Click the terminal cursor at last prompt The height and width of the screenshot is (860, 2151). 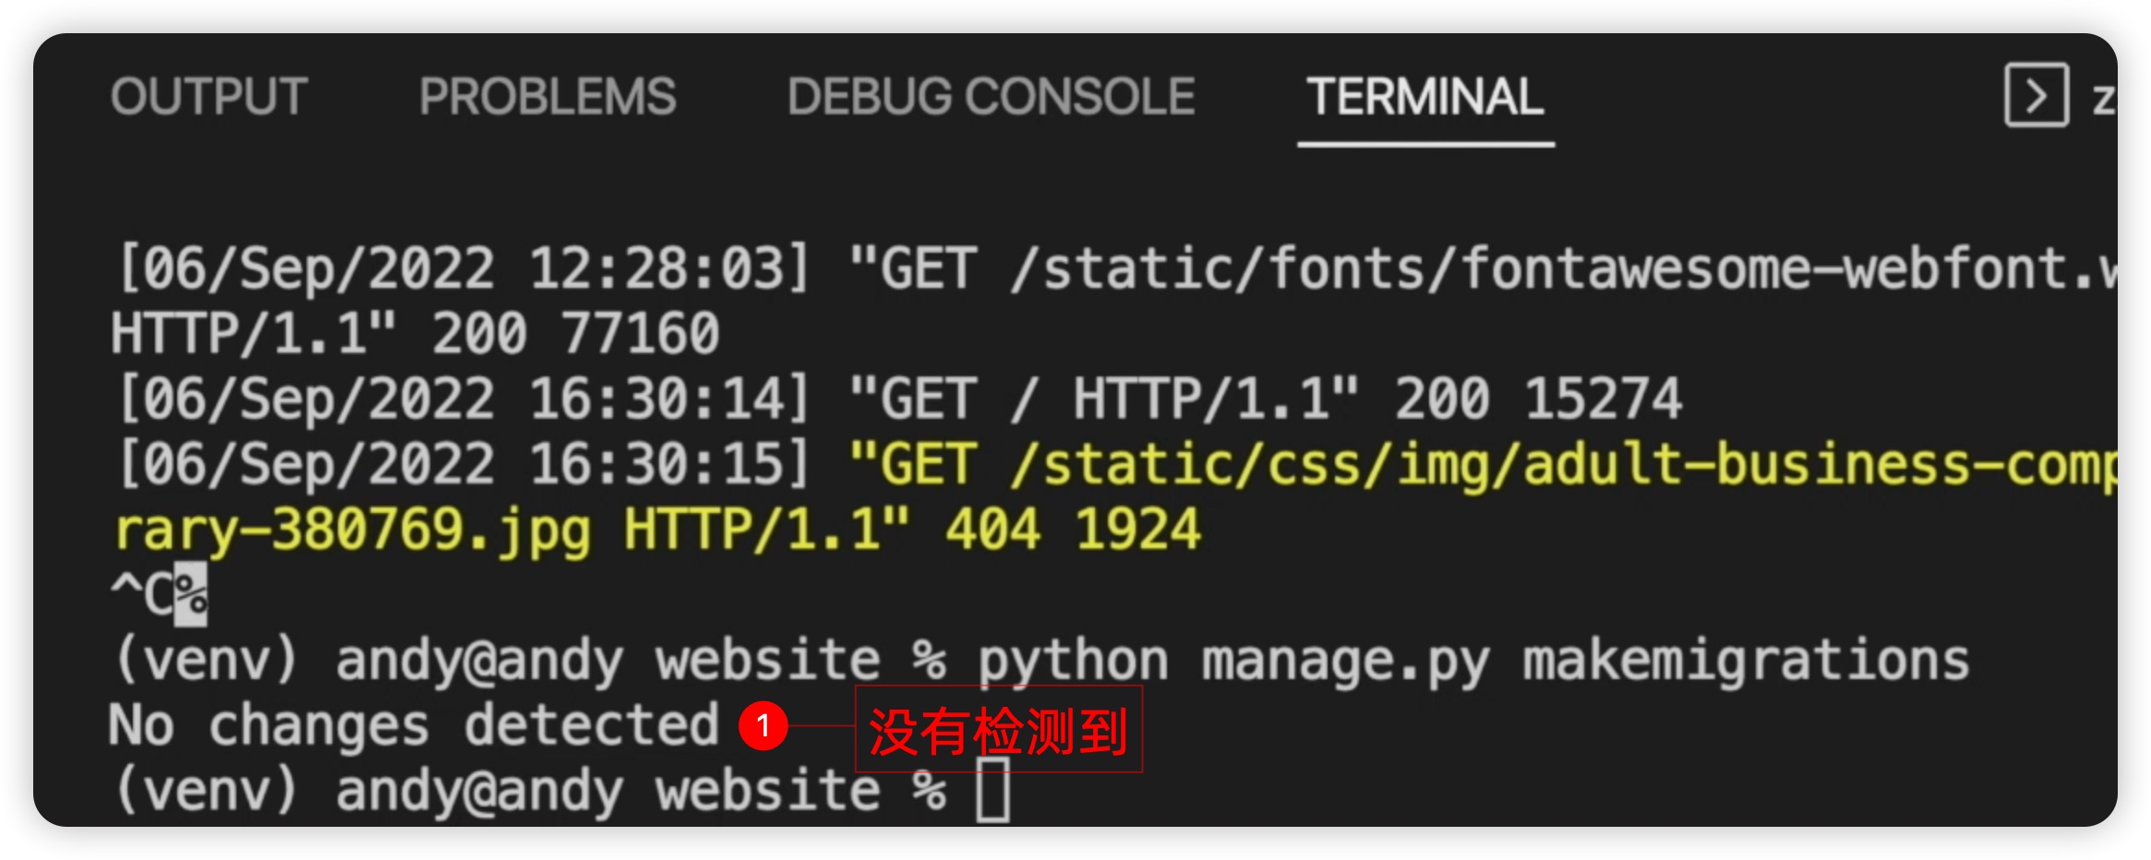click(993, 789)
